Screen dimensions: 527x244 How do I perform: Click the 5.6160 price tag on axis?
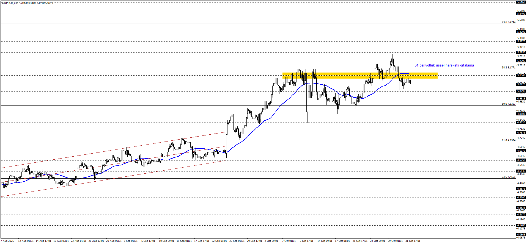tap(521, 2)
